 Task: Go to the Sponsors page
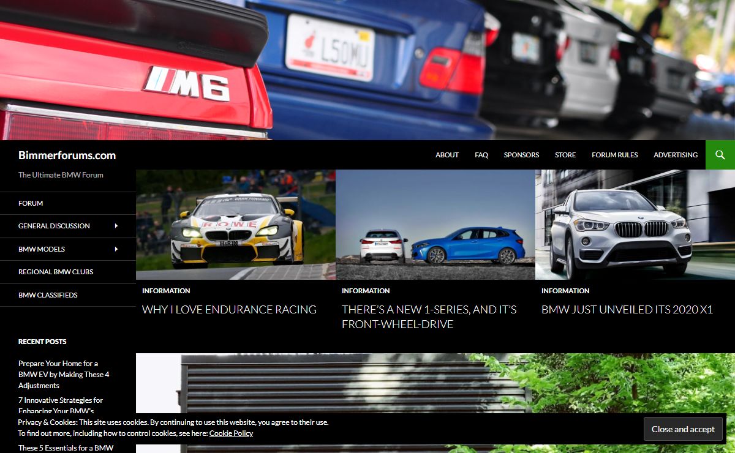click(521, 155)
